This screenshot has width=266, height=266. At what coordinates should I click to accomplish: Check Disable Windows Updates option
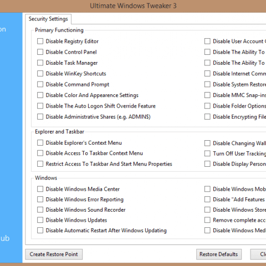pos(40,220)
